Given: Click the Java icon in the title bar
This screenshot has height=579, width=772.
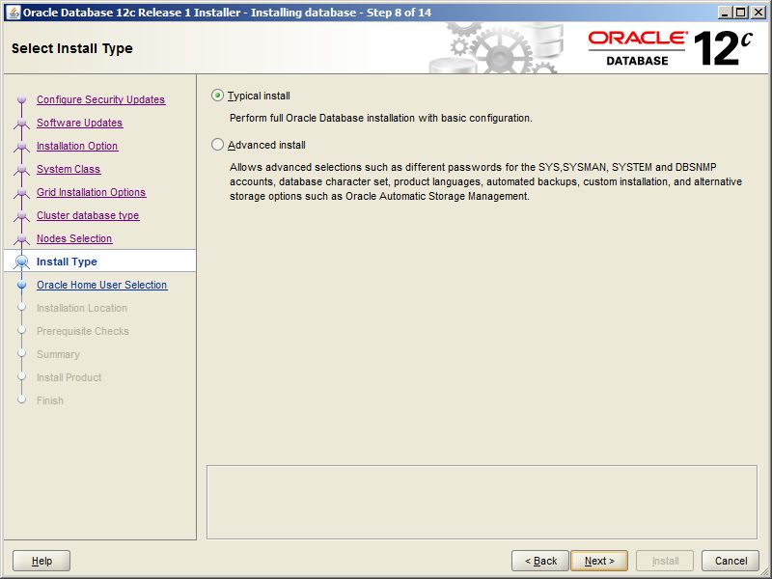Looking at the screenshot, I should coord(14,13).
